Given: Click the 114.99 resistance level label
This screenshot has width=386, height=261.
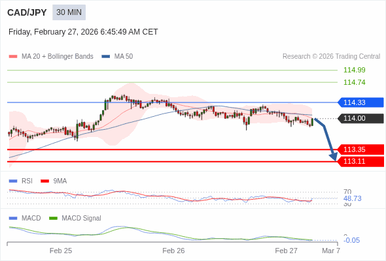Looking at the screenshot, I should click(x=355, y=70).
